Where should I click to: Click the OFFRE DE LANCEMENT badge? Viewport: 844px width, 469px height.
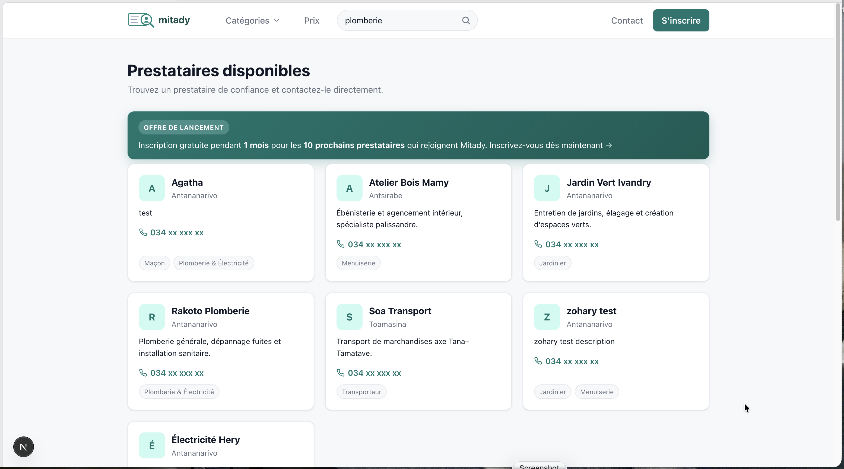coord(183,128)
